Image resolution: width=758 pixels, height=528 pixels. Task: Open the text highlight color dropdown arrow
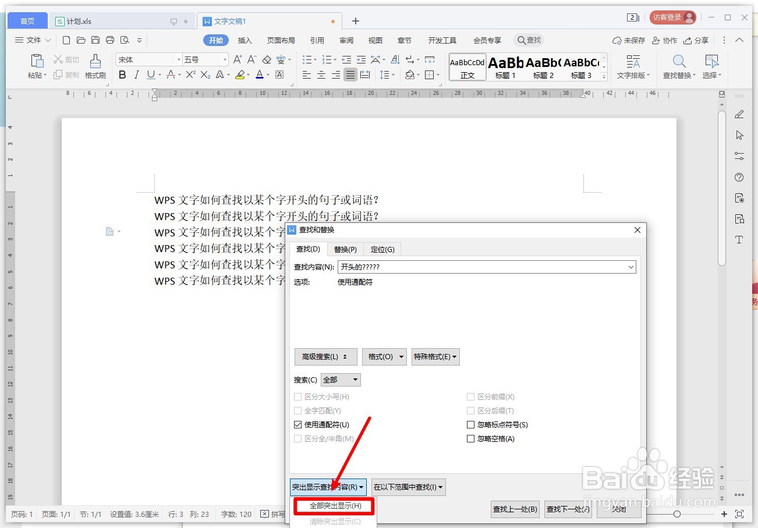coord(248,75)
